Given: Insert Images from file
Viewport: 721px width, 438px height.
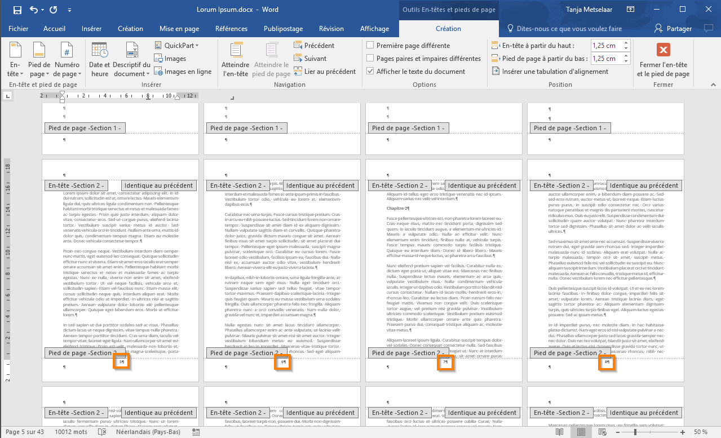Looking at the screenshot, I should point(170,59).
